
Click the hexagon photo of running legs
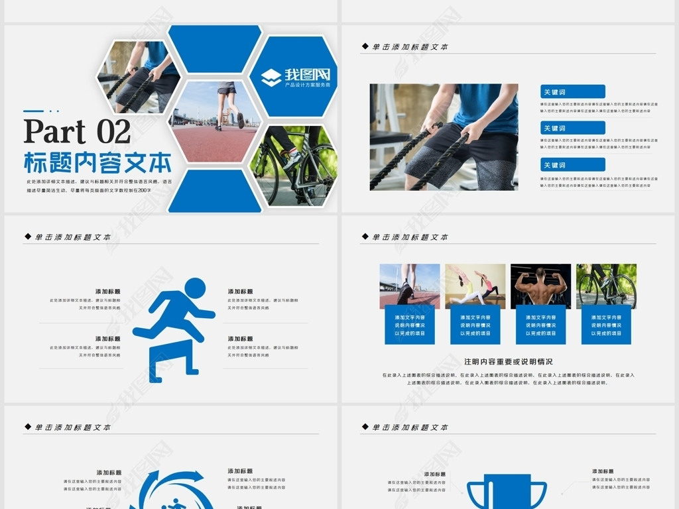pyautogui.click(x=215, y=121)
